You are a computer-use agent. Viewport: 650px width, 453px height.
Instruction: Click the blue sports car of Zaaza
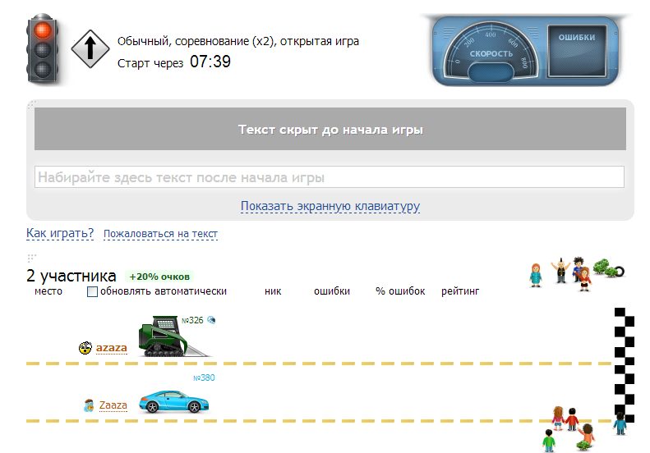tap(173, 401)
